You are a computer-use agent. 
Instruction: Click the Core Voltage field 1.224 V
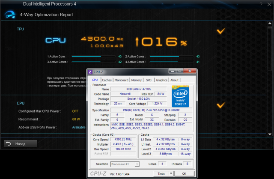157,104
